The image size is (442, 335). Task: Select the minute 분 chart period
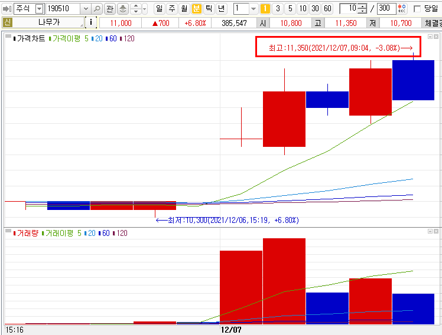[196, 9]
